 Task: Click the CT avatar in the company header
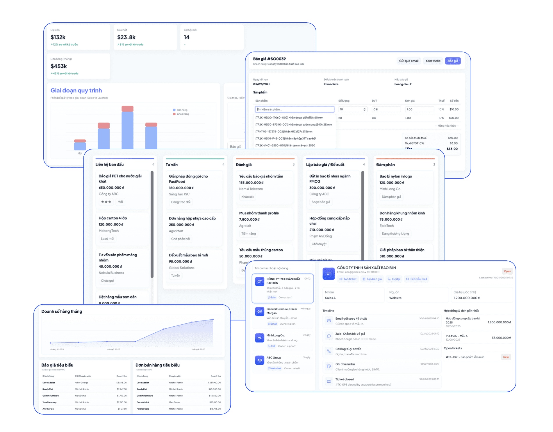coord(329,274)
